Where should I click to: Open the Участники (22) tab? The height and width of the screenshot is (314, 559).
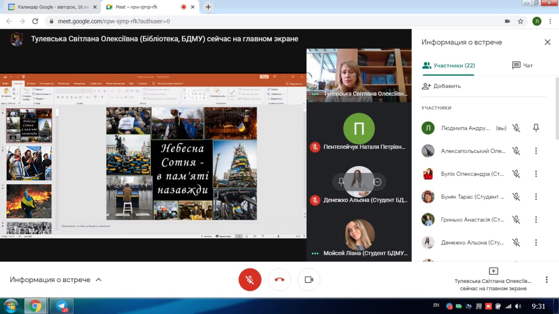(x=448, y=66)
